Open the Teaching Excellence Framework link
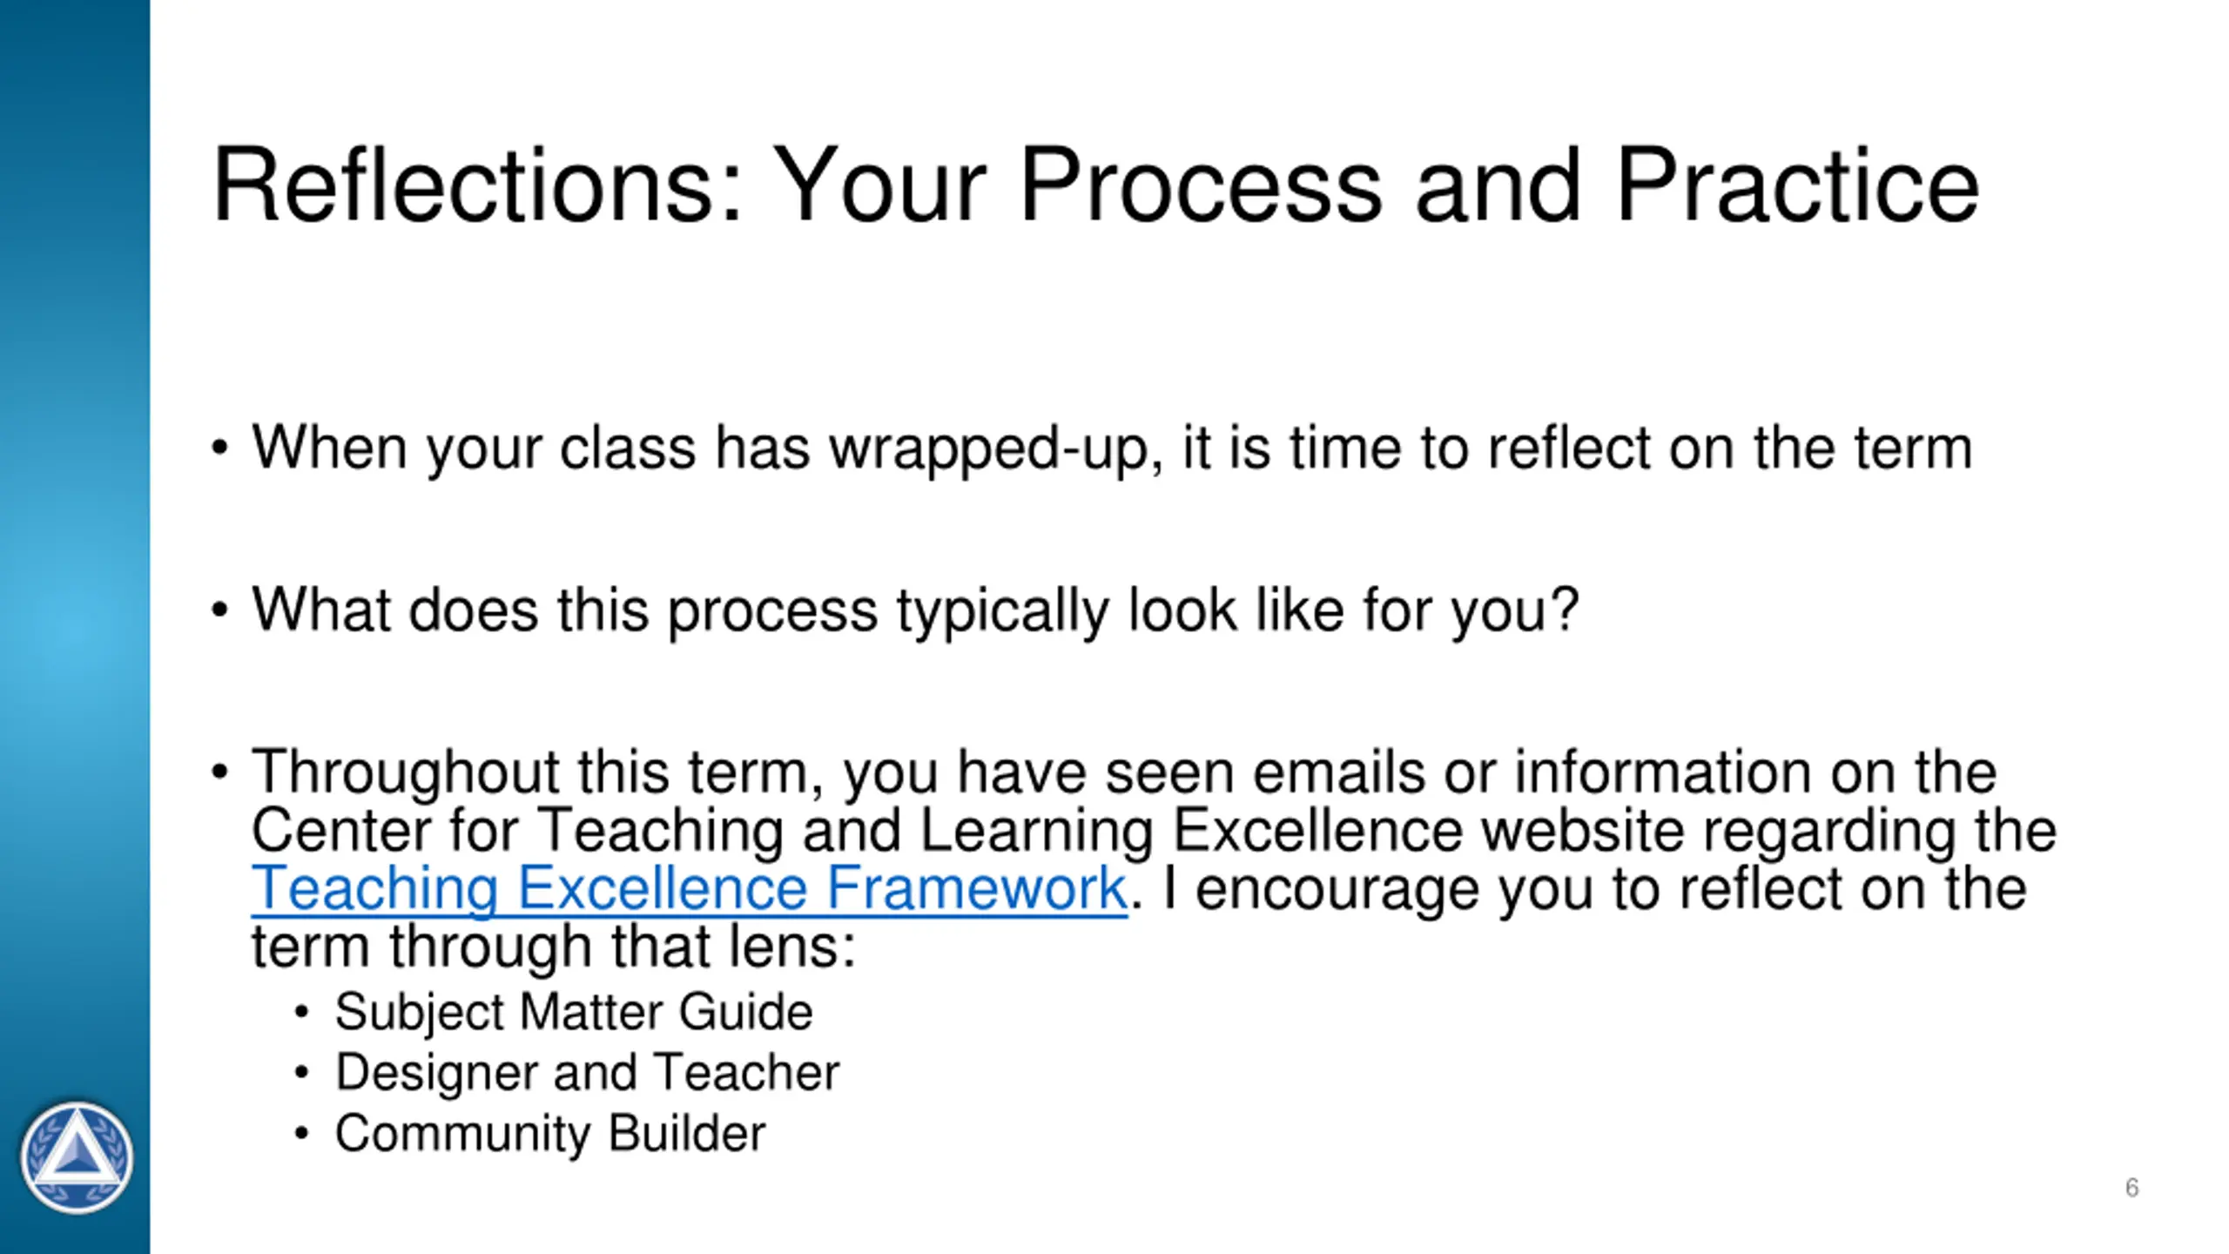Screen dimensions: 2229x1254 [x=689, y=887]
